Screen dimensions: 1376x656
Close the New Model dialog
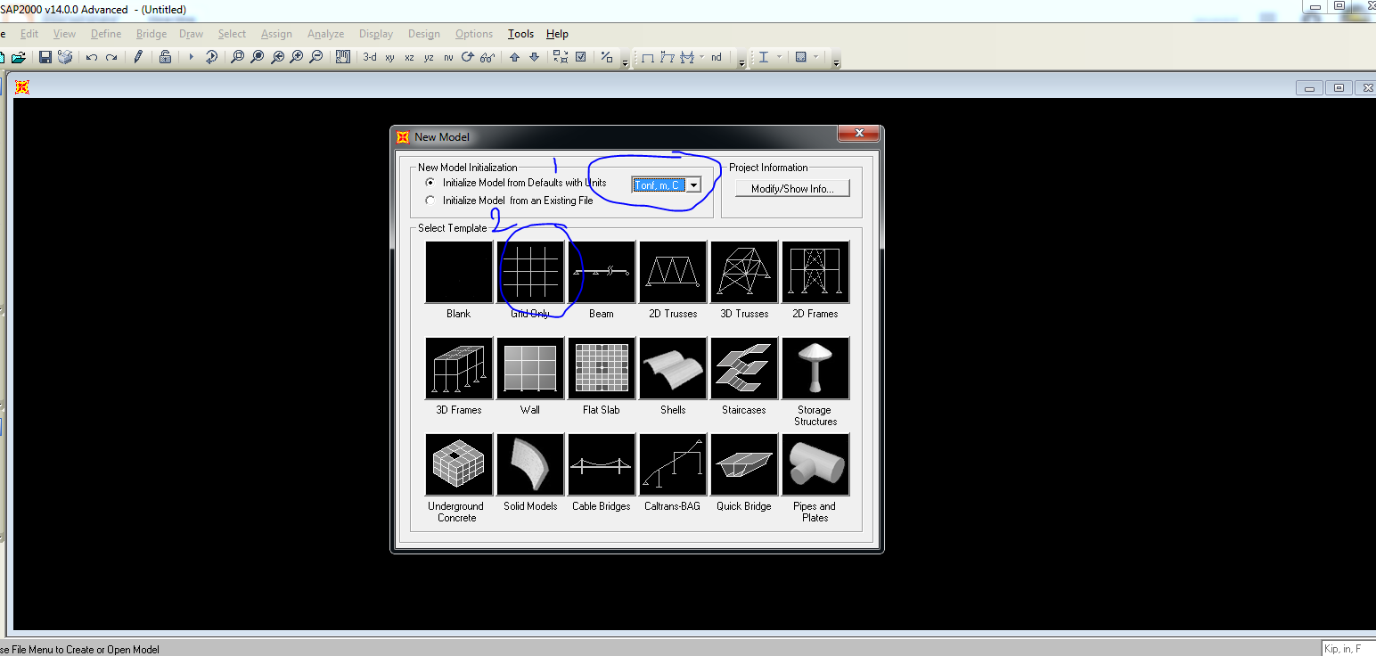(x=859, y=134)
